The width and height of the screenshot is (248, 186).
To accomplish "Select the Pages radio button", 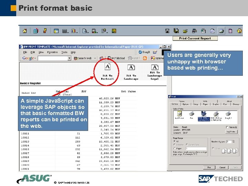I will (174, 148).
